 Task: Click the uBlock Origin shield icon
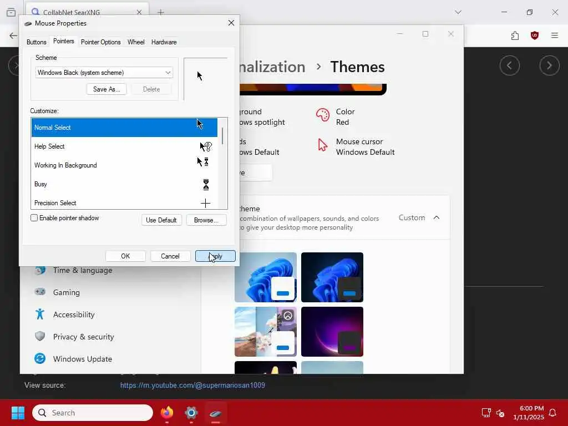pos(534,35)
